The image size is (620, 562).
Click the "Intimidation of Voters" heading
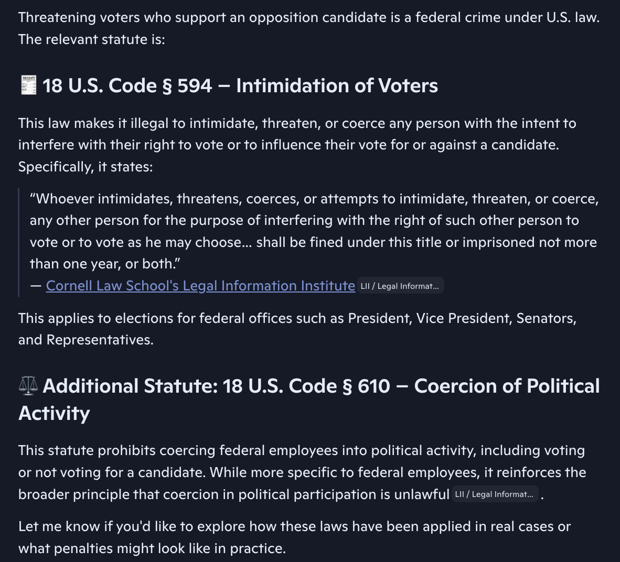[337, 85]
